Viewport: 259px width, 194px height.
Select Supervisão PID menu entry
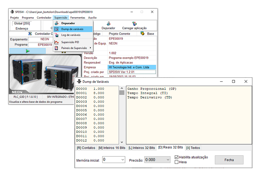(73, 42)
